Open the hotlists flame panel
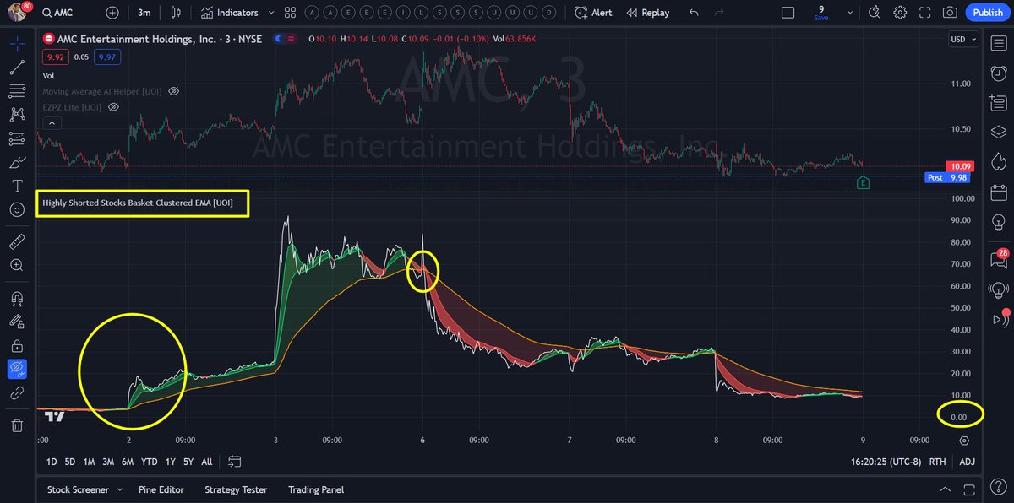The width and height of the screenshot is (1014, 503). pyautogui.click(x=998, y=160)
